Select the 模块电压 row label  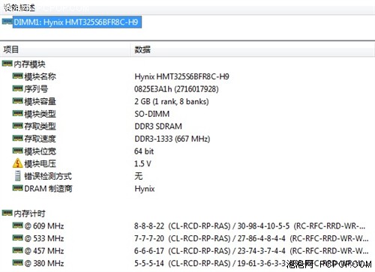40,164
